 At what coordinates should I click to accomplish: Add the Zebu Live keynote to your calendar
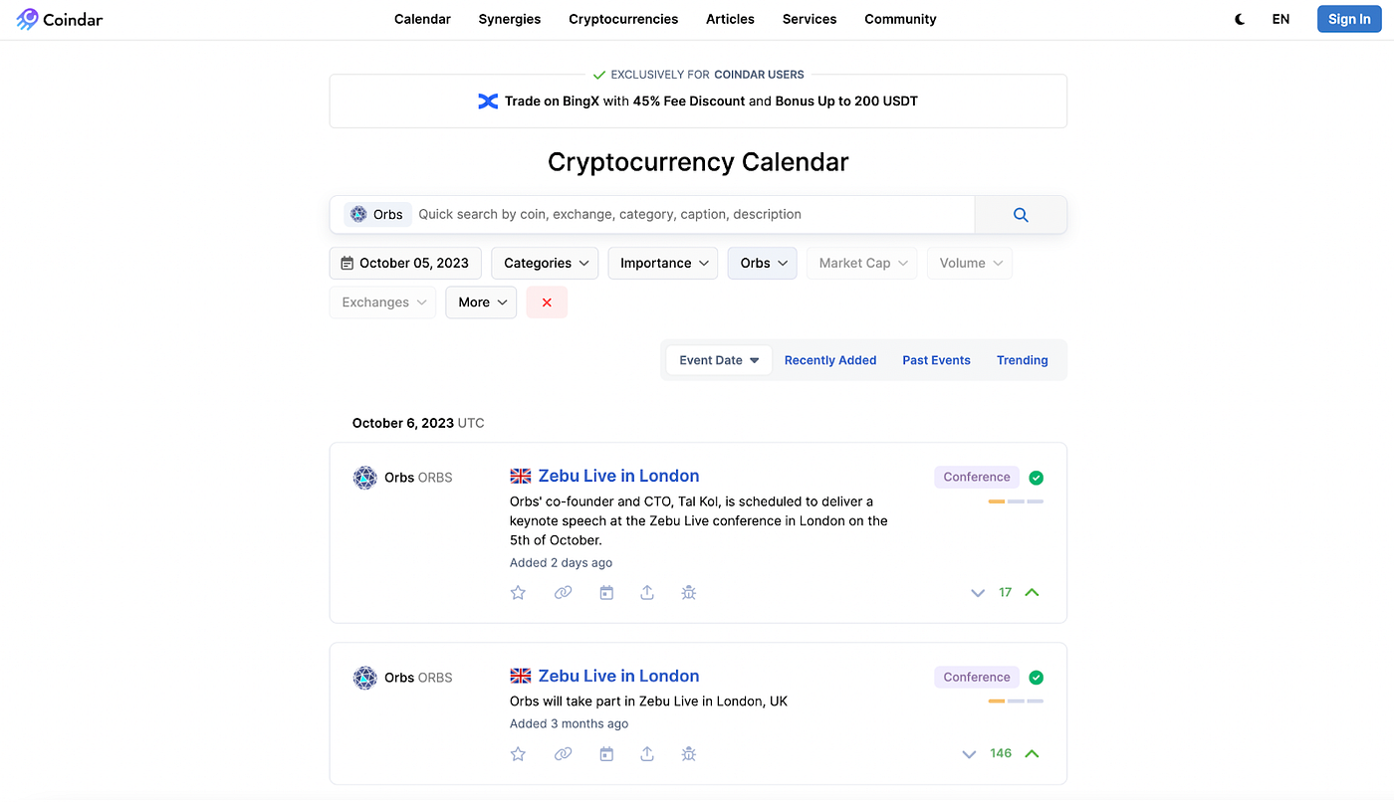pos(606,592)
